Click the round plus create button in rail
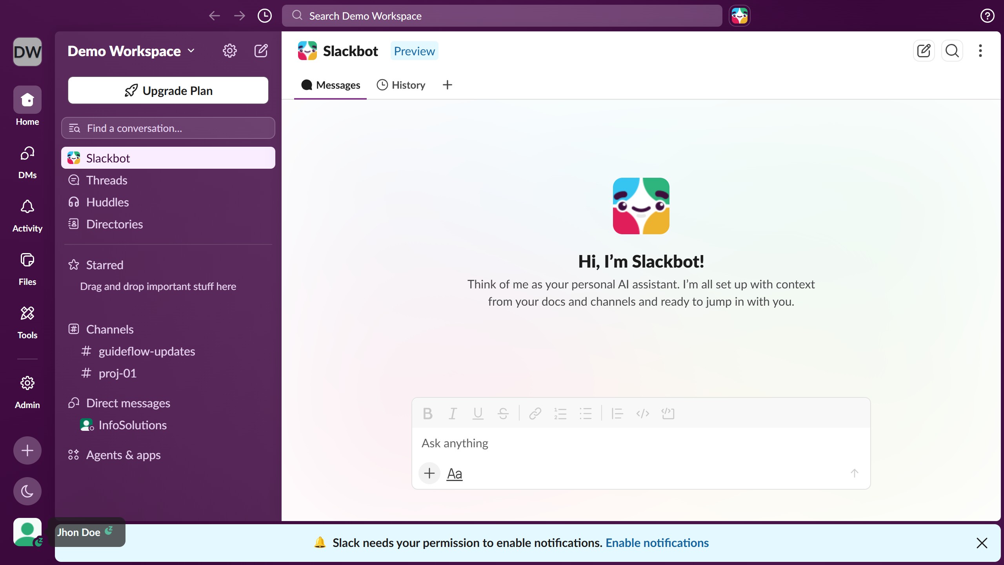Image resolution: width=1004 pixels, height=565 pixels. pos(27,450)
